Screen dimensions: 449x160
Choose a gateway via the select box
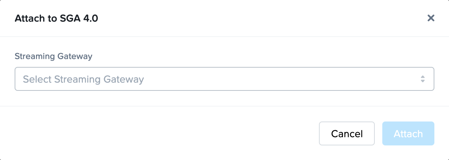coord(224,79)
